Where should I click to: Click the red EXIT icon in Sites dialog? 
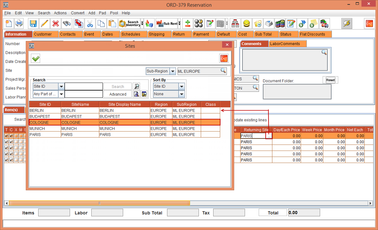pyautogui.click(x=224, y=58)
